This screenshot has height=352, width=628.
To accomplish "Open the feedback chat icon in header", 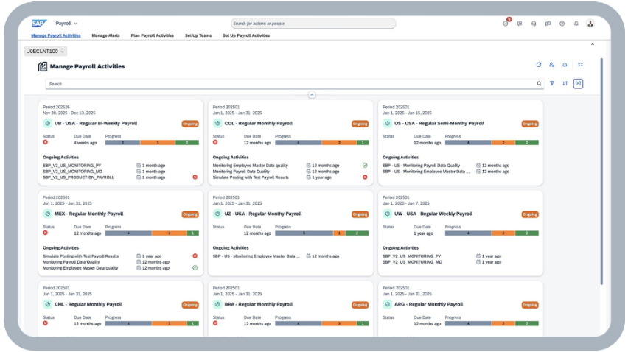I will (x=548, y=24).
